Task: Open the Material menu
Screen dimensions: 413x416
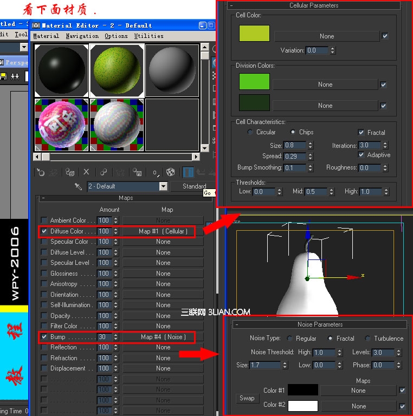Action: pyautogui.click(x=46, y=36)
